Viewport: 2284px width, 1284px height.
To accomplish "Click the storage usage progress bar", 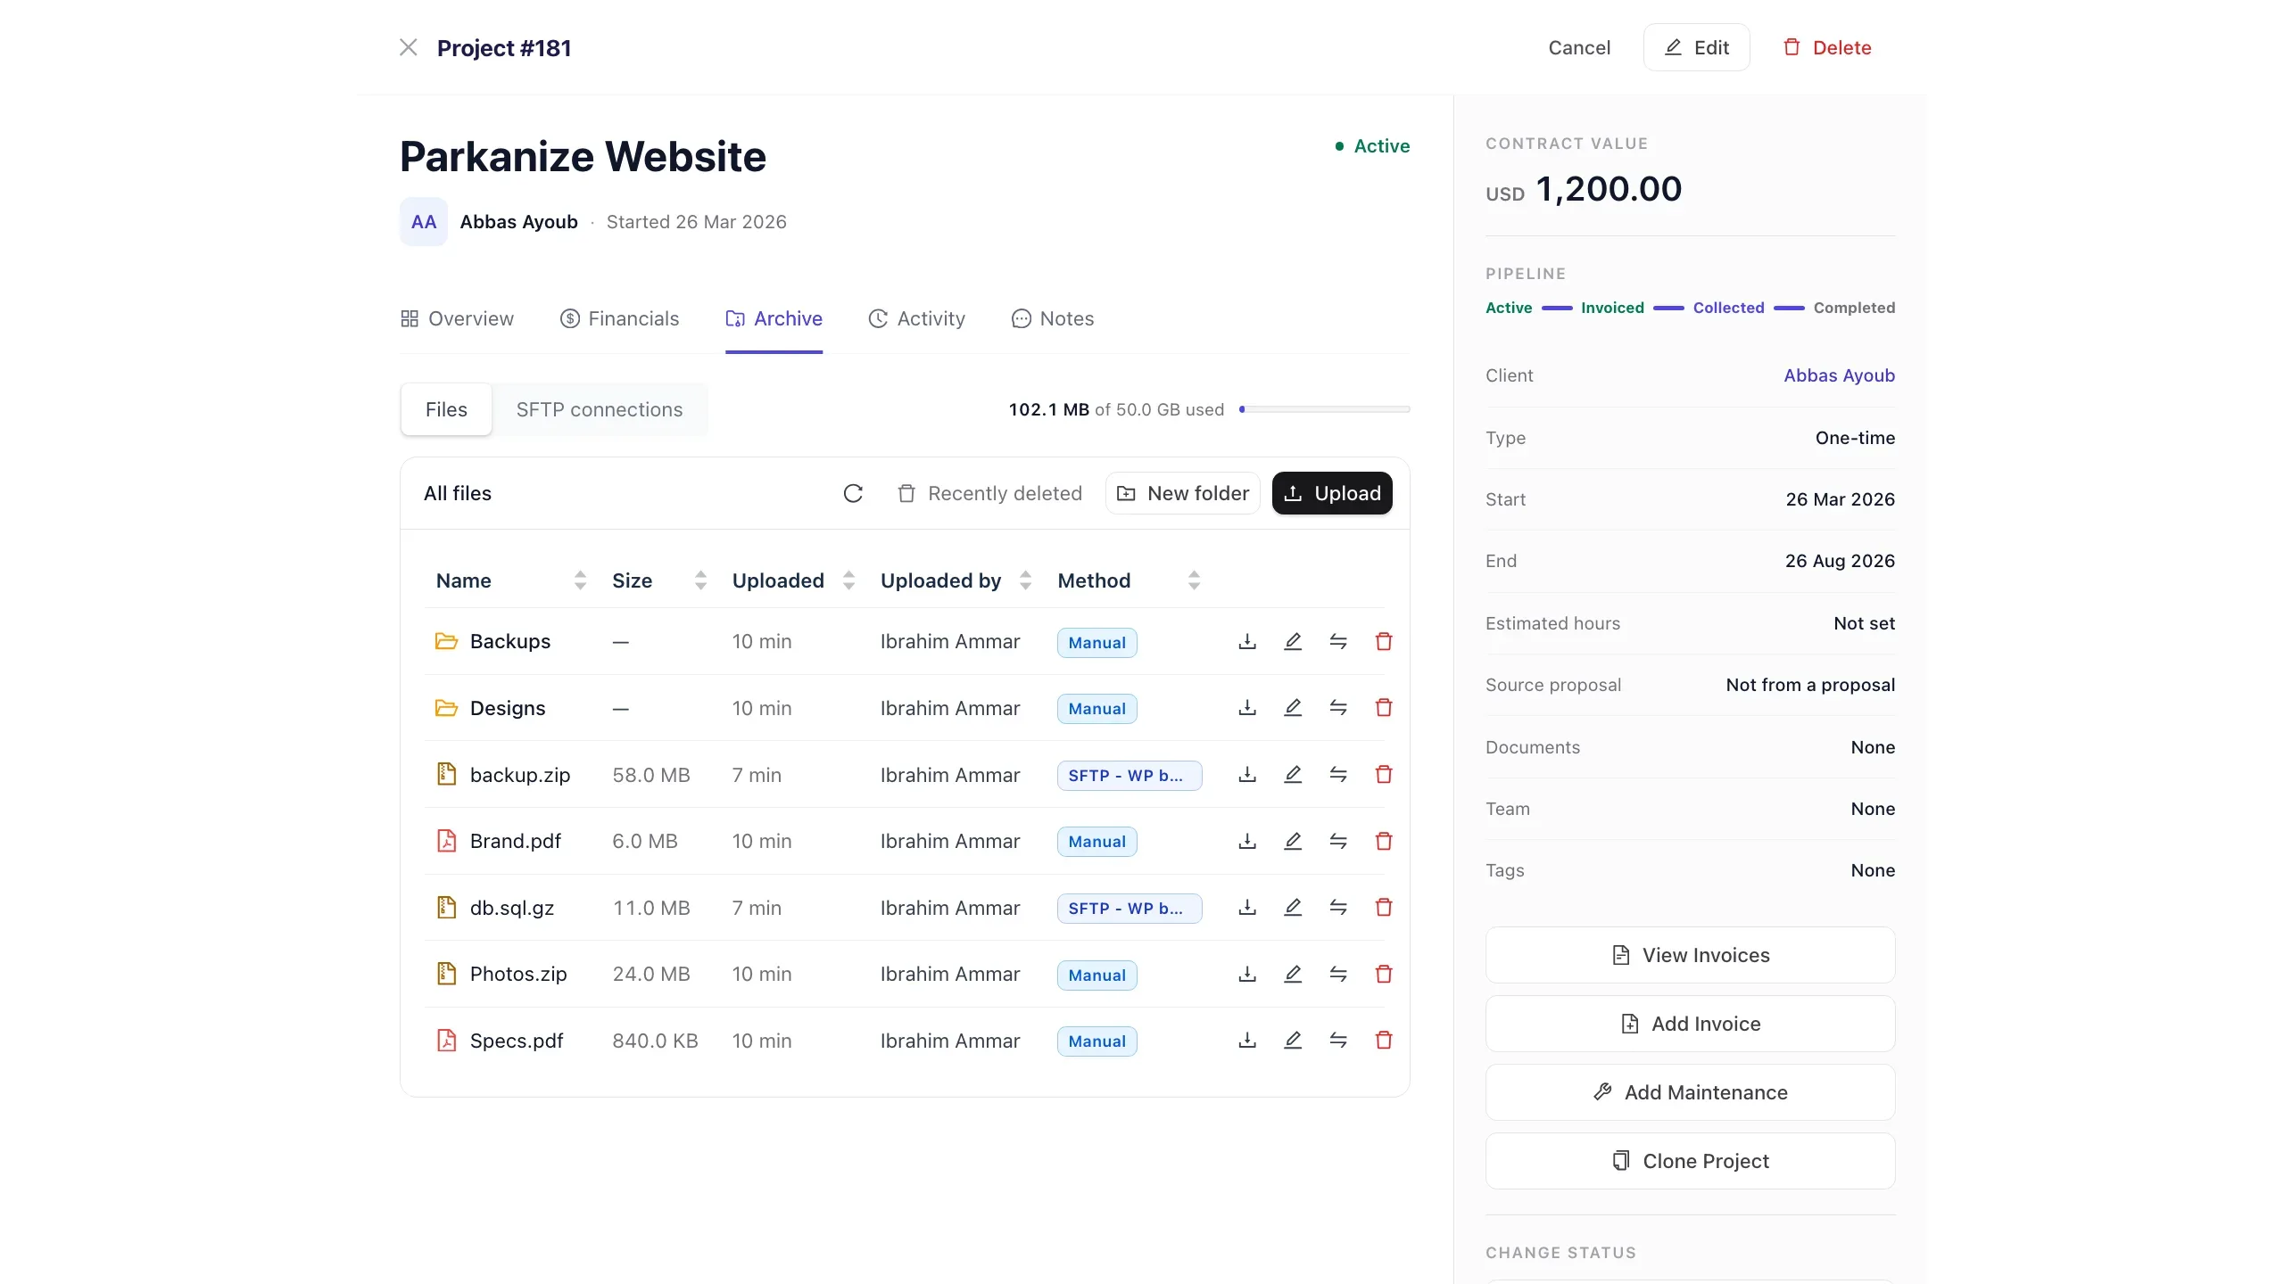I will point(1324,409).
